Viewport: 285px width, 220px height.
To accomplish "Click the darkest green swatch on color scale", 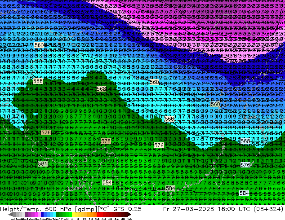I will coord(58,215).
